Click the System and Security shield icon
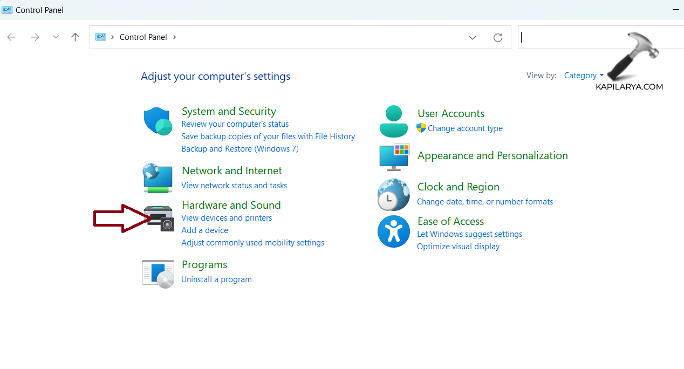 (x=158, y=121)
